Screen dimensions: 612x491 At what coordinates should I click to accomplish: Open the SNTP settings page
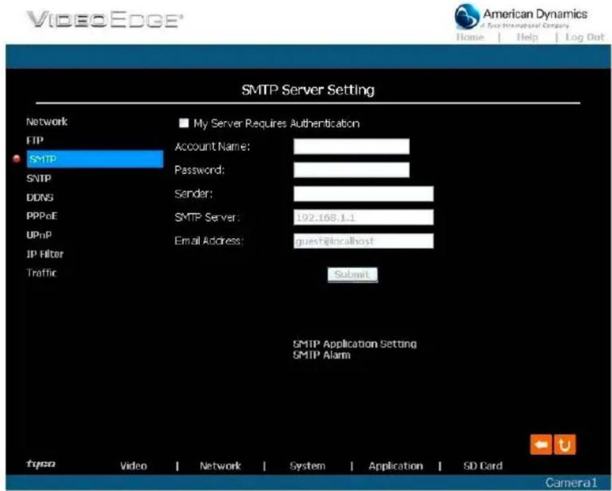(x=39, y=178)
